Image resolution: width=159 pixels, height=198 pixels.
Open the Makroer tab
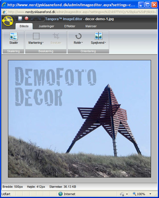coord(91,26)
